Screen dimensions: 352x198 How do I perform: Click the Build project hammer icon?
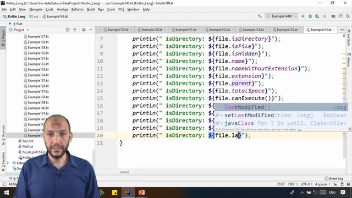click(260, 16)
